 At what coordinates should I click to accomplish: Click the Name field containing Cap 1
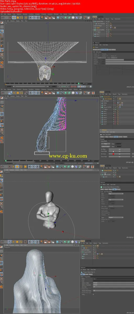[x=113, y=279]
